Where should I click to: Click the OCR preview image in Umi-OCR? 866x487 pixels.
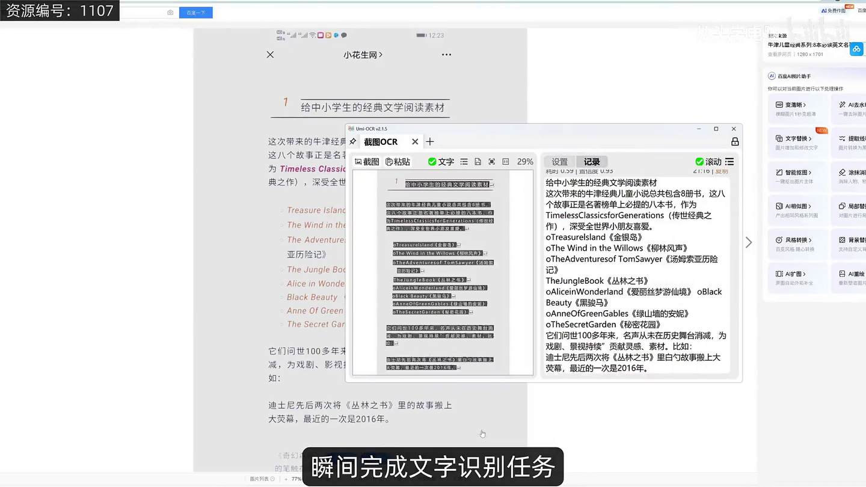tap(443, 272)
